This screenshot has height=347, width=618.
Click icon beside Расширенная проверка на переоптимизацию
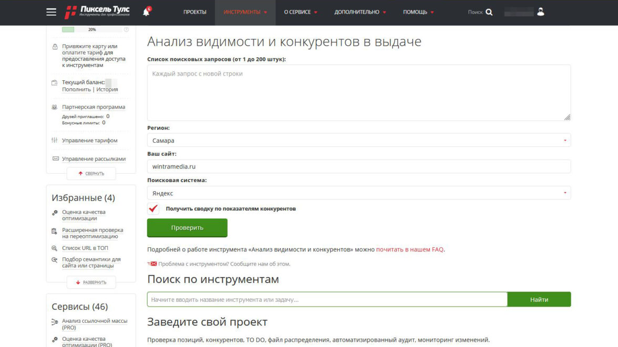pyautogui.click(x=55, y=231)
